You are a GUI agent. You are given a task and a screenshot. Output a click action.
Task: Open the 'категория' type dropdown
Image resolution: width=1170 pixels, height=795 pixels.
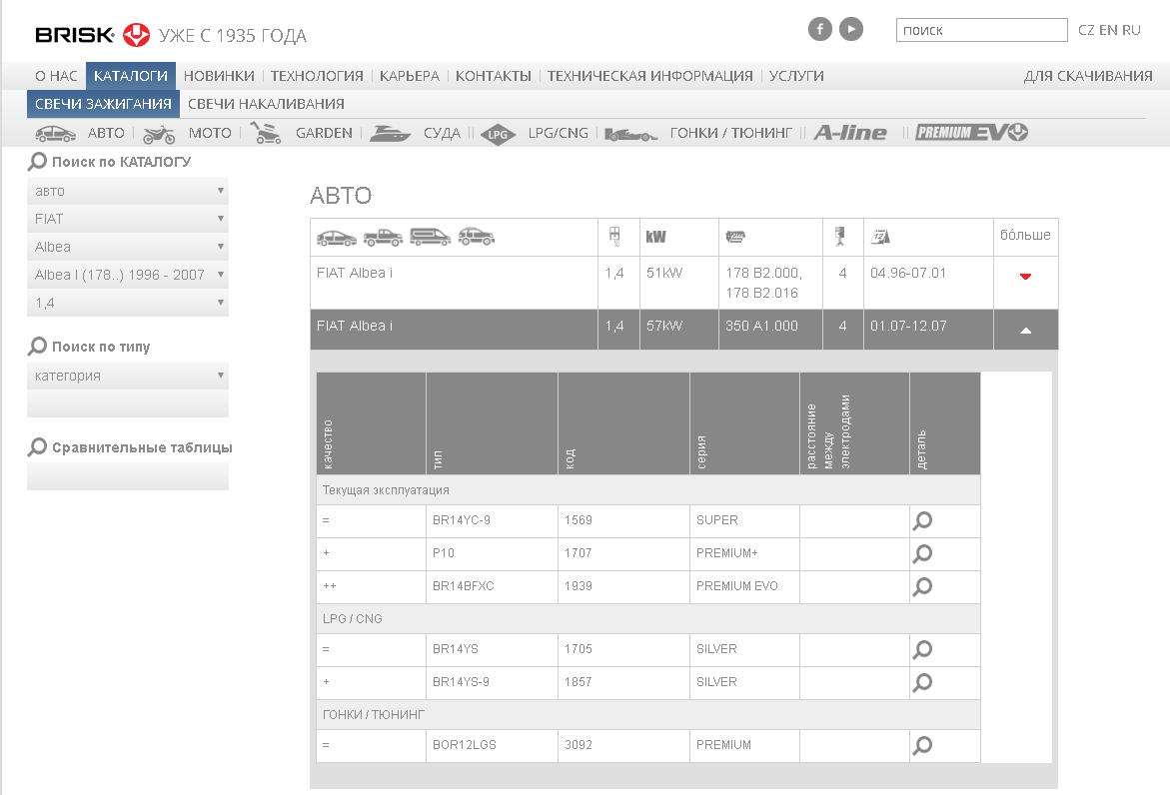(128, 376)
